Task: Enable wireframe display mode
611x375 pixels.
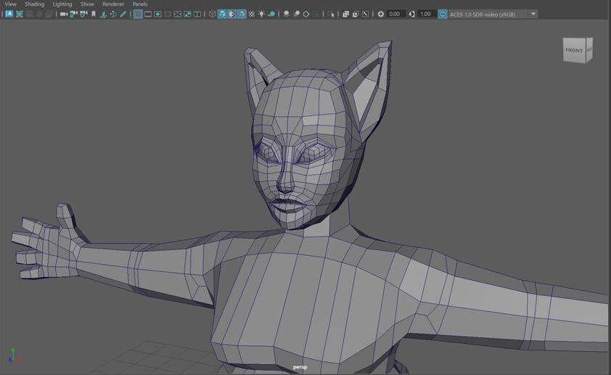Action: pyautogui.click(x=213, y=15)
